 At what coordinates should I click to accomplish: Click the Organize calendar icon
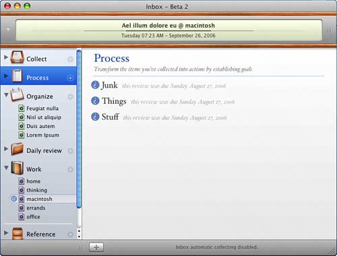(x=17, y=94)
